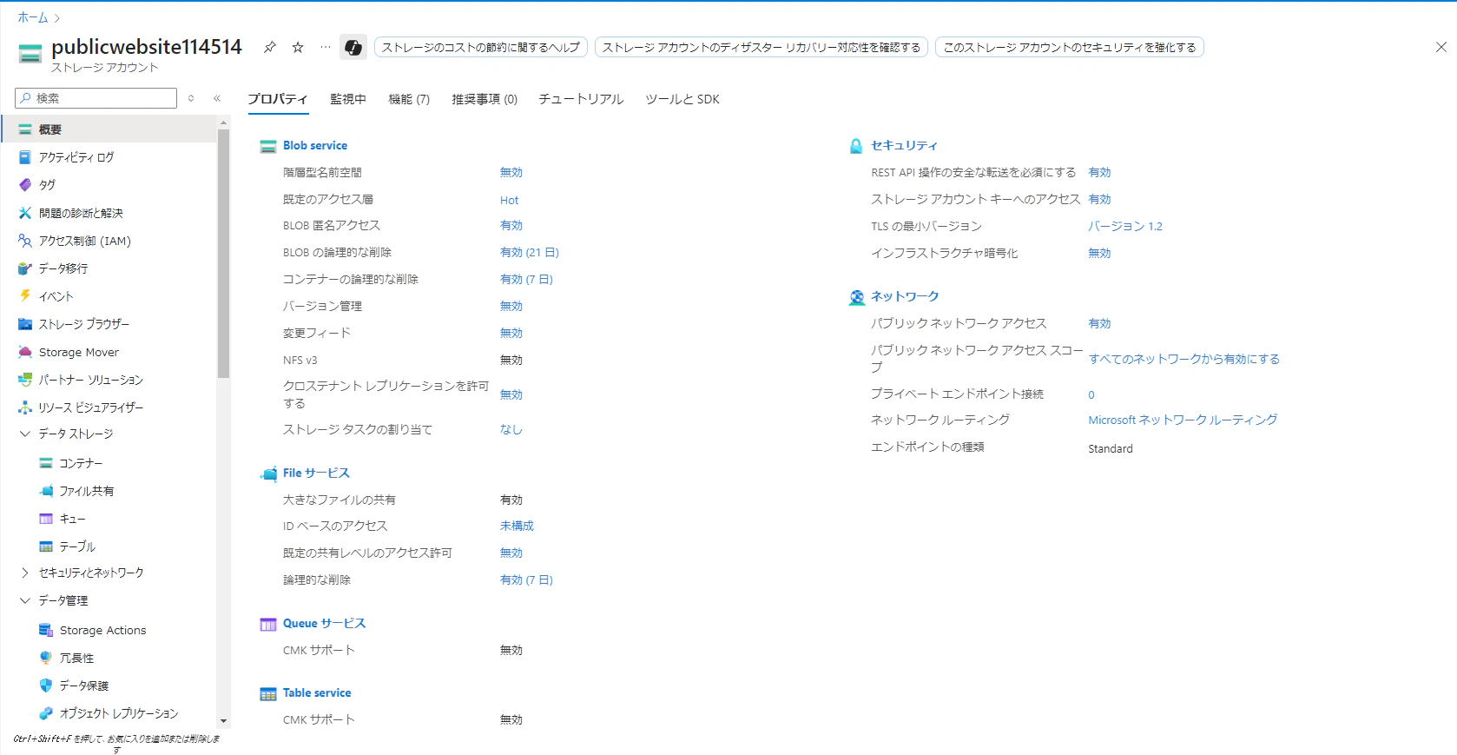Click Microsoft ネットワーク ルーティング link

point(1183,420)
